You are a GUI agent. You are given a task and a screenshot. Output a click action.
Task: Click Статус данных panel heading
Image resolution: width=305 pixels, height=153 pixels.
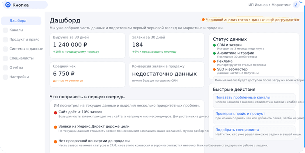pyautogui.click(x=230, y=39)
